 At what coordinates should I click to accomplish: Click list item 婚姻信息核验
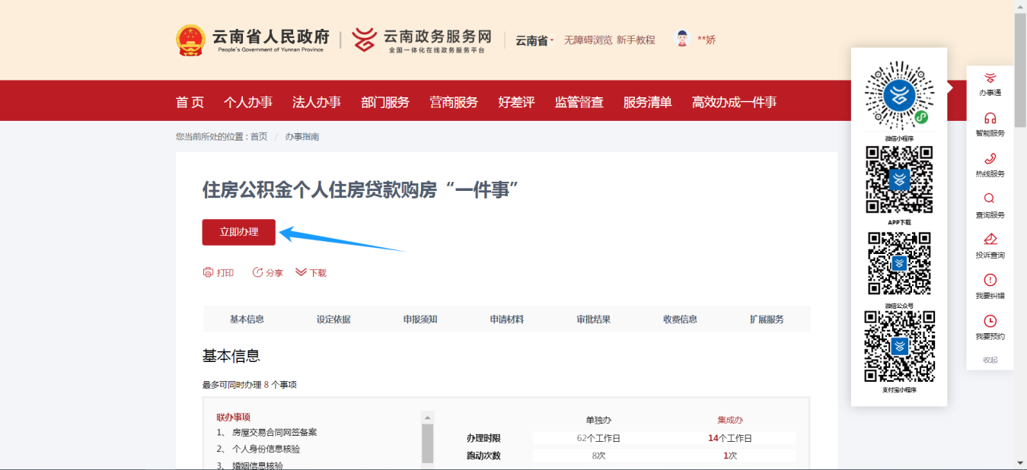click(257, 465)
